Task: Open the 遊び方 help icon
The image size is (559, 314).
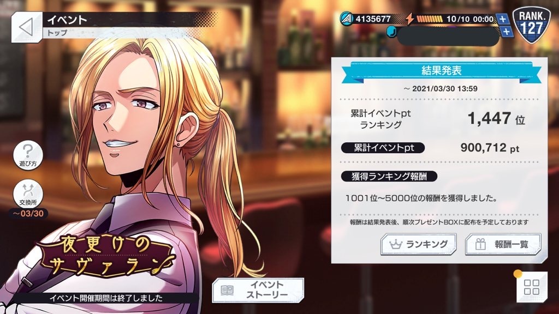Action: pyautogui.click(x=28, y=155)
